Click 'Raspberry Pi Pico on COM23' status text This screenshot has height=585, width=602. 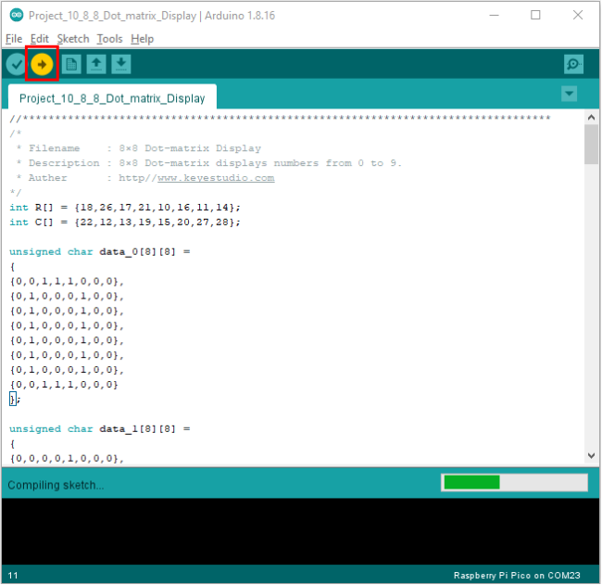pos(517,576)
